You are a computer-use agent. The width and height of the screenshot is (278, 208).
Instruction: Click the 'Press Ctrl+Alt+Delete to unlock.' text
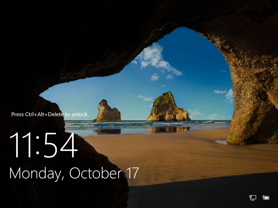coord(50,114)
